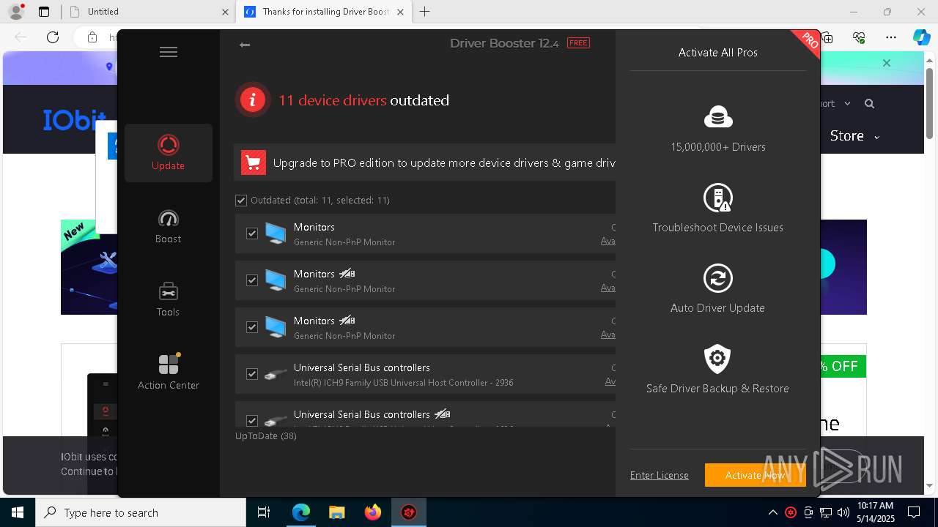The height and width of the screenshot is (527, 938).
Task: Click the Activate Now button
Action: [756, 475]
